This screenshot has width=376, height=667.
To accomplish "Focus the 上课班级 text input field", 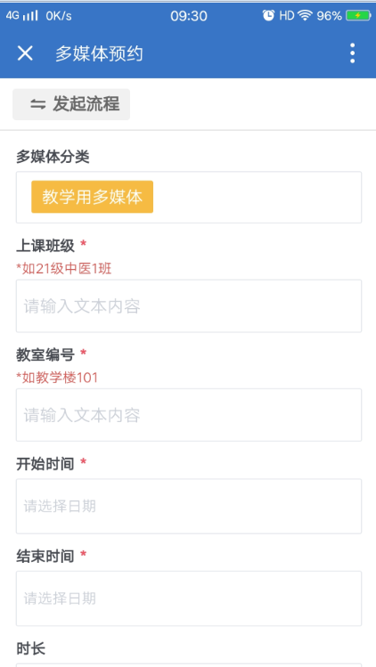I will pyautogui.click(x=189, y=305).
